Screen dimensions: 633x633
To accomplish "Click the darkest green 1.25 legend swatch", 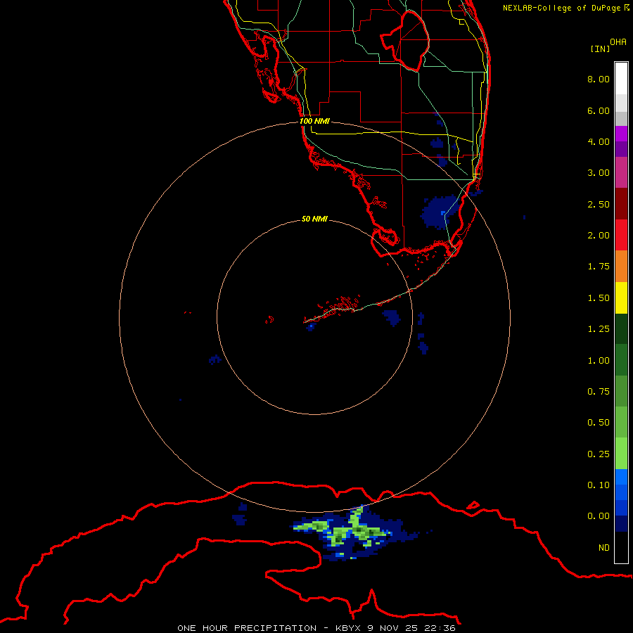I will 621,328.
